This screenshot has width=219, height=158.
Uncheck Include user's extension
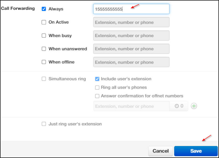click(x=97, y=79)
